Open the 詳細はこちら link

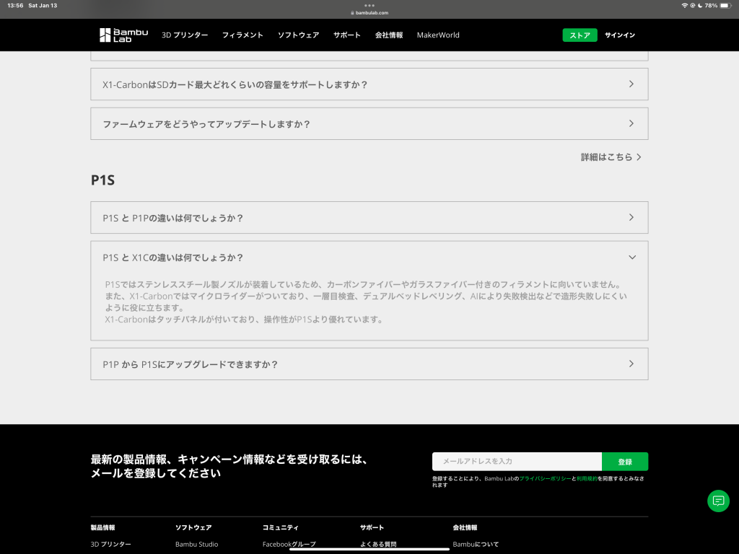click(x=611, y=157)
